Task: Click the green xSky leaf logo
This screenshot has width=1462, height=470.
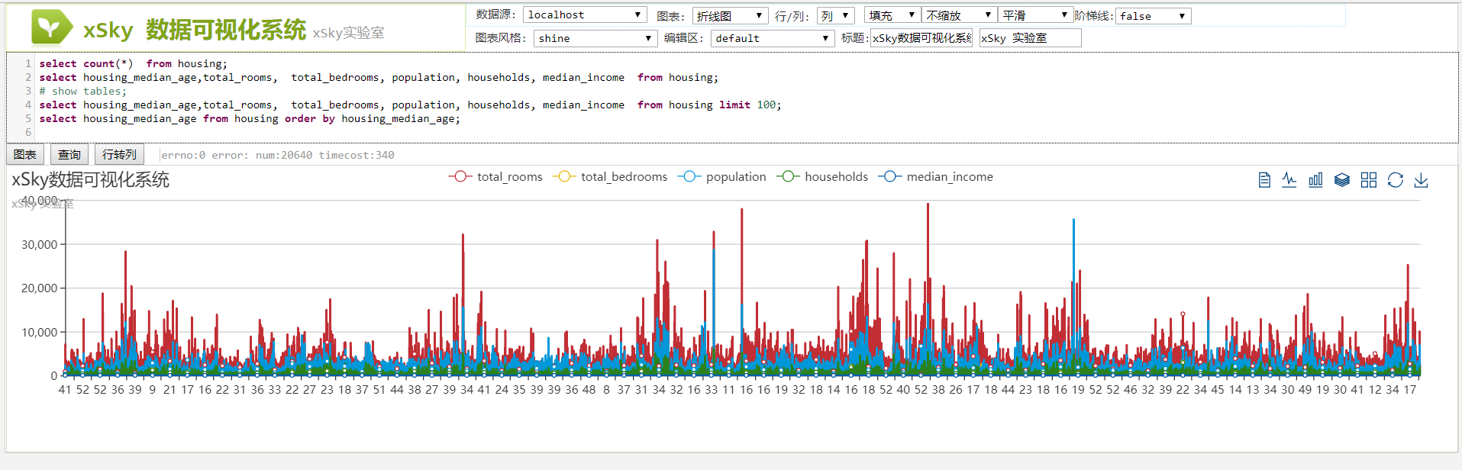Action: pos(52,27)
